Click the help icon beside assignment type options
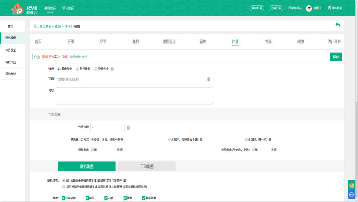The height and width of the screenshot is (202, 358). coord(112,69)
